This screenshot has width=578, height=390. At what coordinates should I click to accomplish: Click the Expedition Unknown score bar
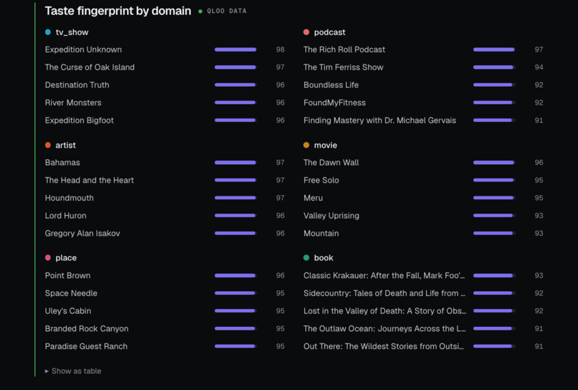(x=235, y=49)
